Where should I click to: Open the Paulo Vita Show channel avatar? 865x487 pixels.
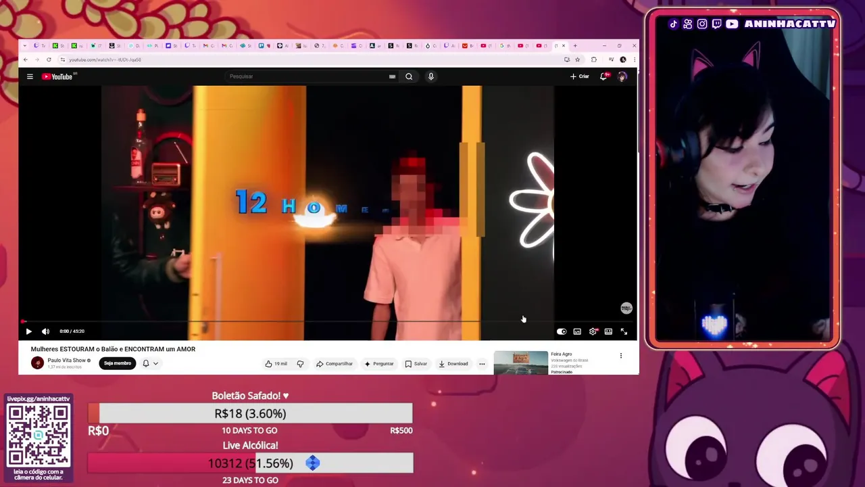coord(37,363)
